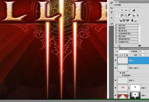Click the 不透明度 100% value field
The image size is (149, 102).
141,51
